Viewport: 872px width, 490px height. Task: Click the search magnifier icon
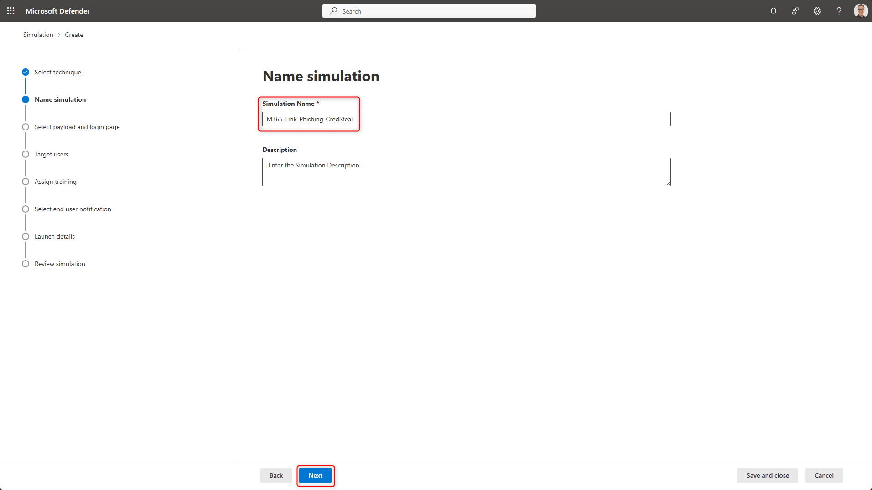click(333, 10)
